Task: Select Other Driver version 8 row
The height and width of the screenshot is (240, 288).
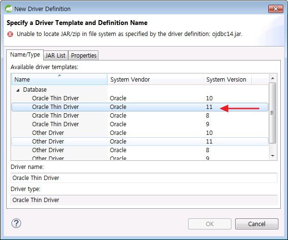Action: coord(140,150)
